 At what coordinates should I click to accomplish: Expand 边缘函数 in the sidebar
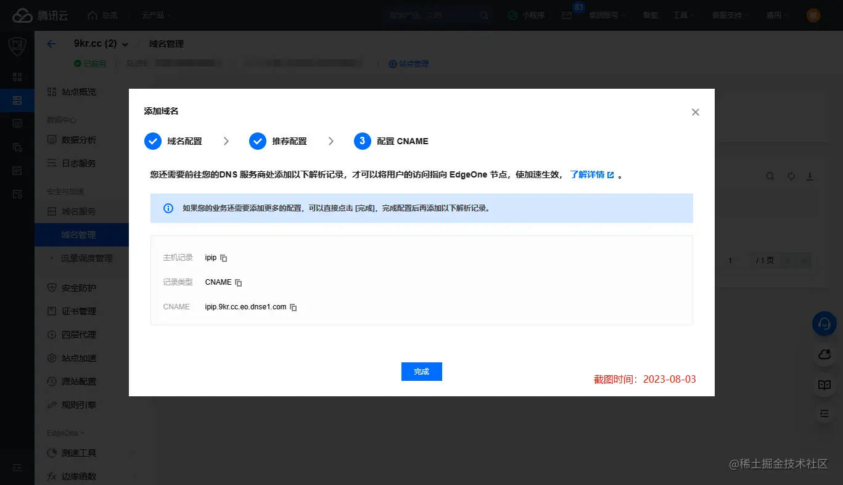(x=91, y=476)
